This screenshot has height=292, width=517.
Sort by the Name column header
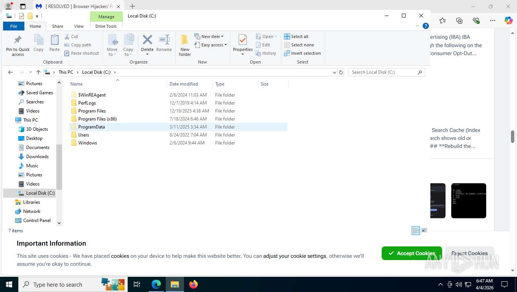coord(117,84)
